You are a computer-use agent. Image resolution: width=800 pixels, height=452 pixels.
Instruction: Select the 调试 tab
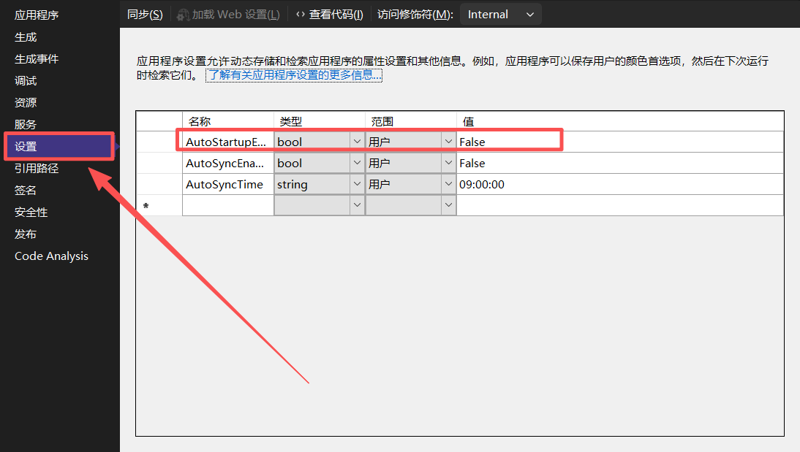(26, 81)
